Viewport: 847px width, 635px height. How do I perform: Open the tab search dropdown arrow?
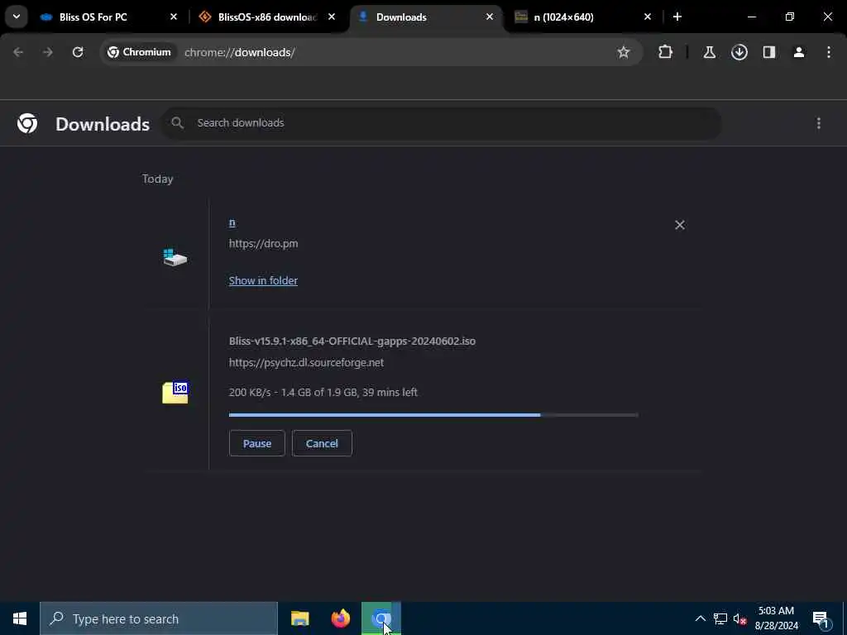(x=17, y=17)
